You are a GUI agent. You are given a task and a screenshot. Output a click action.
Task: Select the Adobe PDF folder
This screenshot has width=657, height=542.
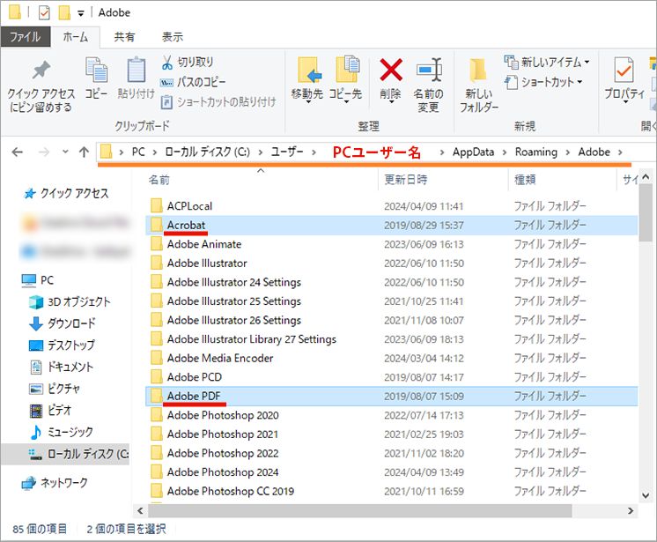(391, 396)
